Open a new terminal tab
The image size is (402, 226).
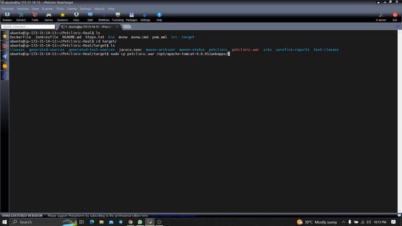[127, 26]
